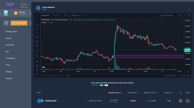This screenshot has height=108, width=194.
Task: Open the ruler measure tool
Action: click(37, 51)
